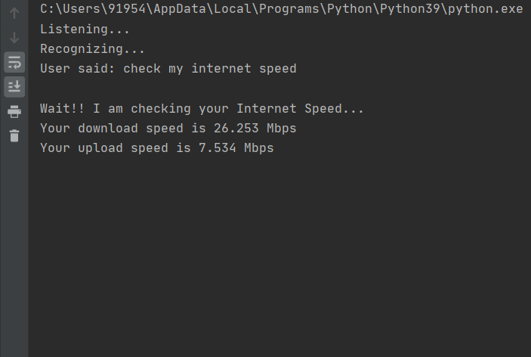Click the empty console area below output
Screen dimensions: 531x357
[279, 254]
